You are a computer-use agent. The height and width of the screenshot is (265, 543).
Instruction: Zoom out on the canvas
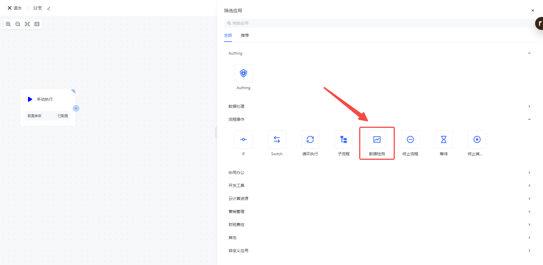pyautogui.click(x=18, y=24)
